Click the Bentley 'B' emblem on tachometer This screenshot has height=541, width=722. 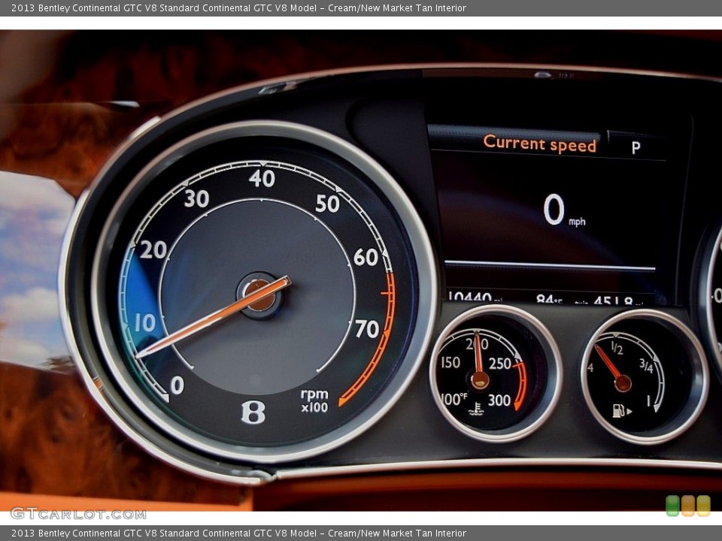253,412
